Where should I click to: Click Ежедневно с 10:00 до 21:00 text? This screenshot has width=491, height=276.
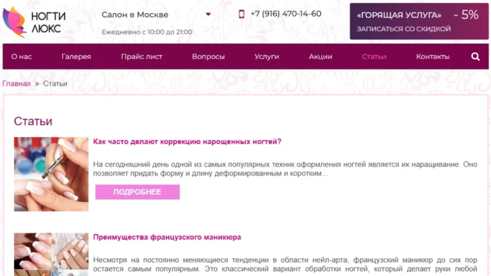[x=147, y=32]
